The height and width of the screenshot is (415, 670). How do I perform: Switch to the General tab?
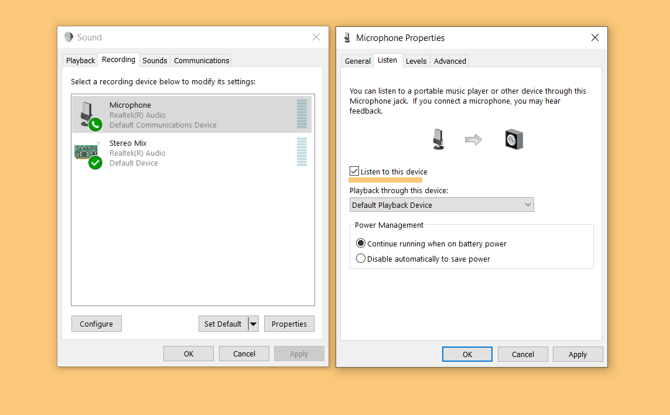coord(358,61)
